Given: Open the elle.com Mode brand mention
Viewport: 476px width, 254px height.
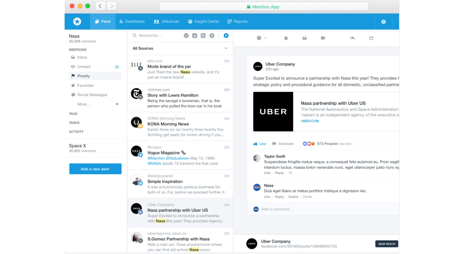Looking at the screenshot, I should pyautogui.click(x=180, y=69).
